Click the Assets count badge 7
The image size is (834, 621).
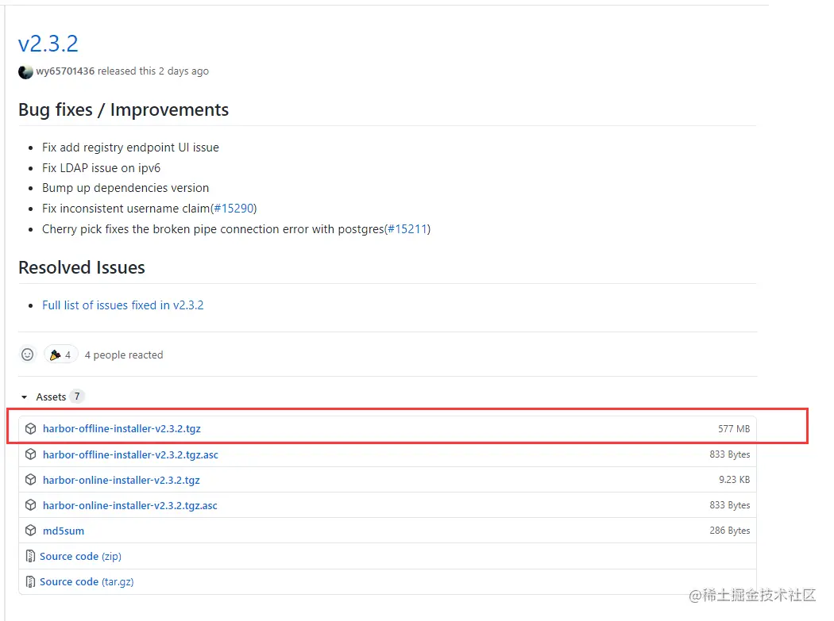click(x=77, y=397)
